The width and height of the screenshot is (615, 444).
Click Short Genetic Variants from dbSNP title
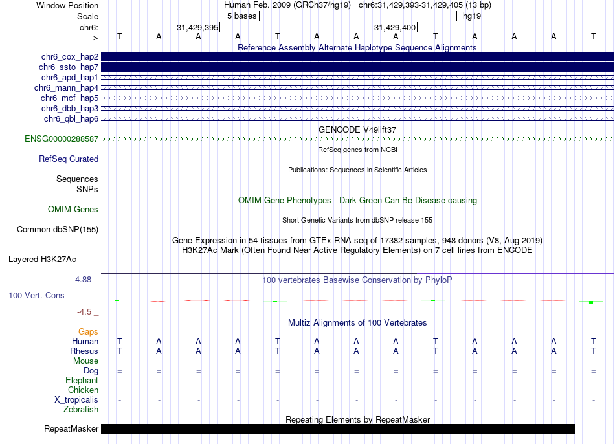[357, 220]
